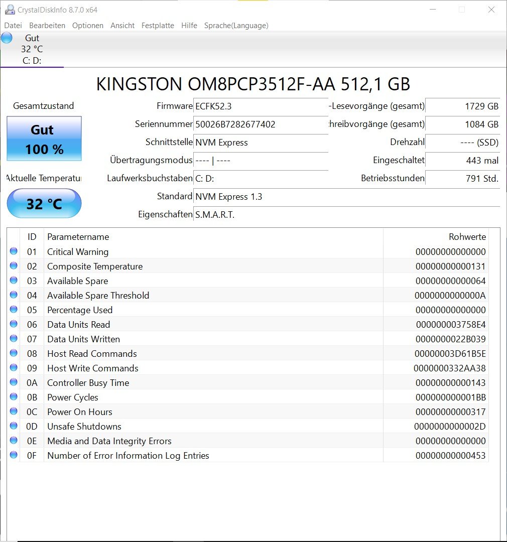Click status orb for Host Read Commands

pyautogui.click(x=14, y=353)
